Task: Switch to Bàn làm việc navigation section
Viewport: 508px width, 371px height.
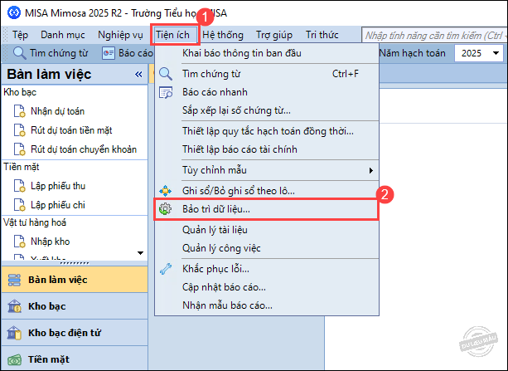Action: 75,280
